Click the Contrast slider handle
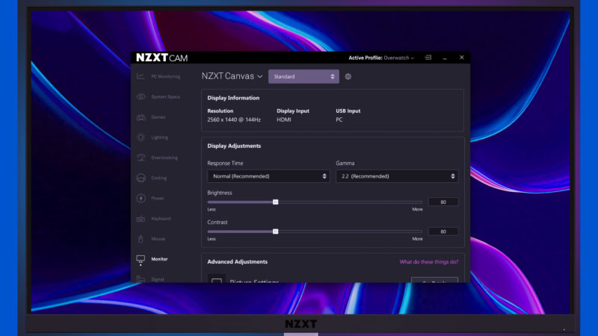This screenshot has height=336, width=598. (x=275, y=231)
